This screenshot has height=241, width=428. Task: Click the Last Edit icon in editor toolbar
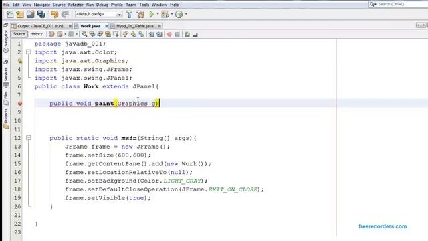pyautogui.click(x=51, y=34)
